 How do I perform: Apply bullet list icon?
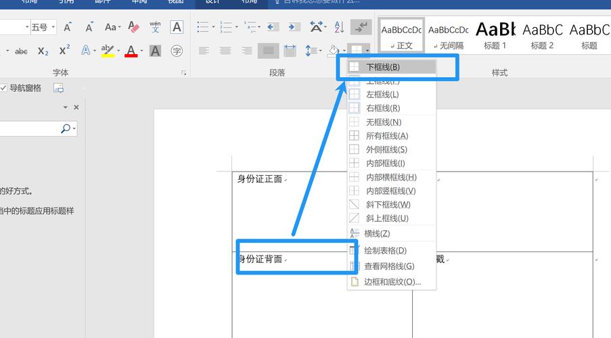[202, 27]
